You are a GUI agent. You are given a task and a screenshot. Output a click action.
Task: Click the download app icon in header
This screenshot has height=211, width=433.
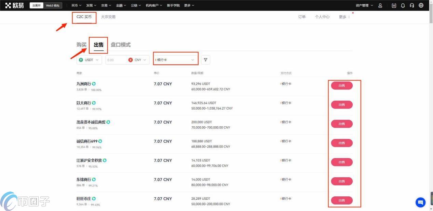[x=394, y=5]
